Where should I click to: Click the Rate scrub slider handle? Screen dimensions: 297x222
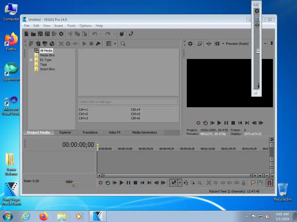pos(69,182)
